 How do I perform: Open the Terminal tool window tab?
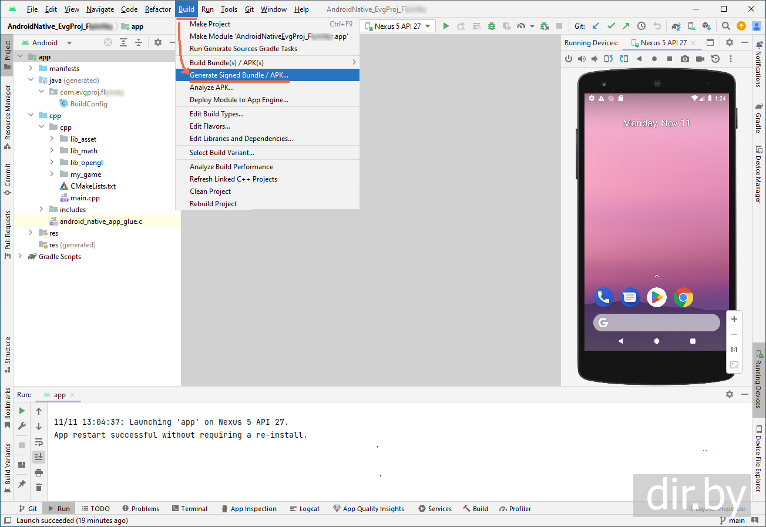click(x=189, y=509)
